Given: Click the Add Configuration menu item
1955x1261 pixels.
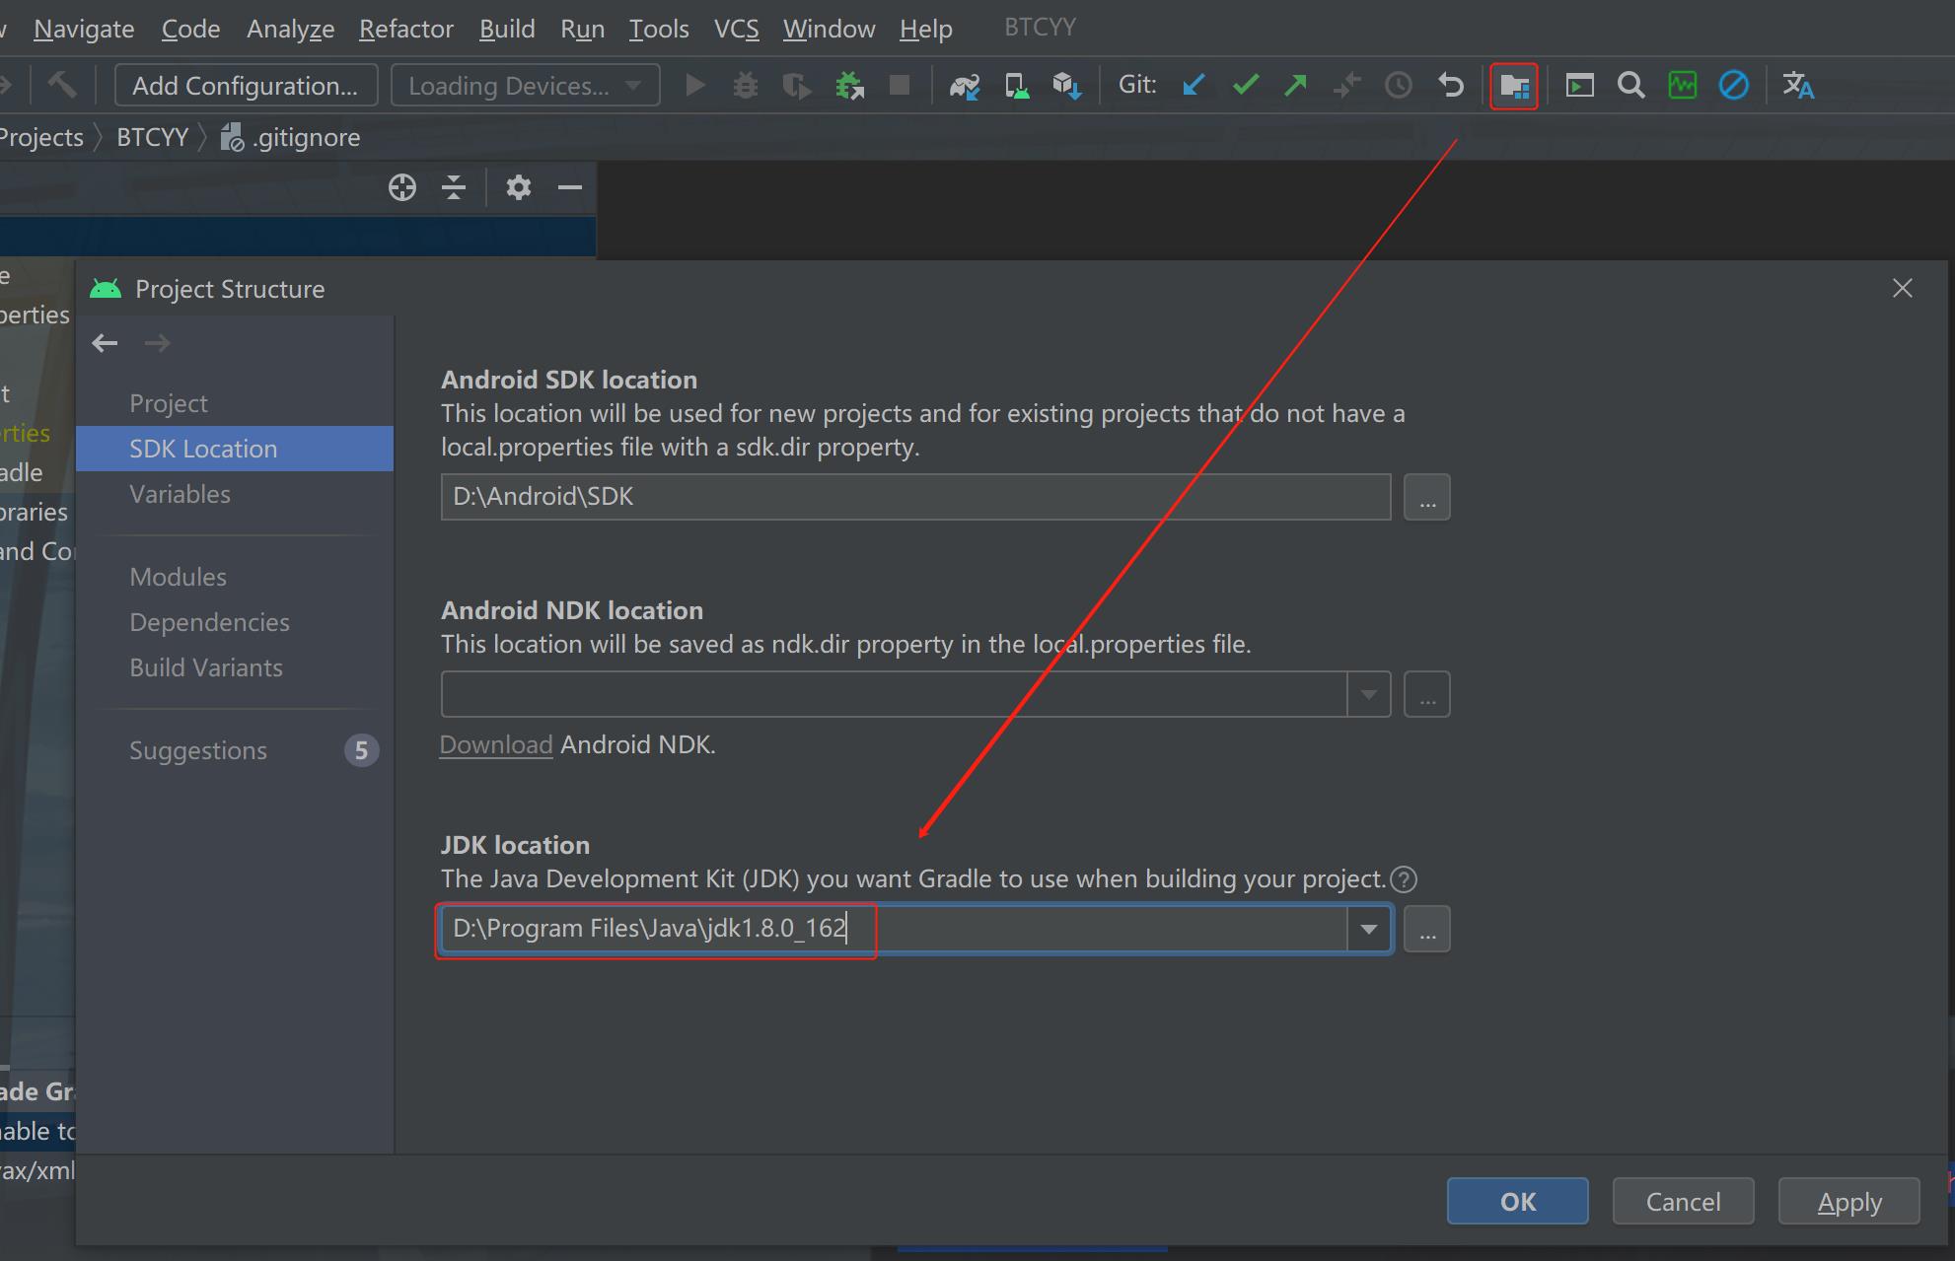Looking at the screenshot, I should pos(245,86).
